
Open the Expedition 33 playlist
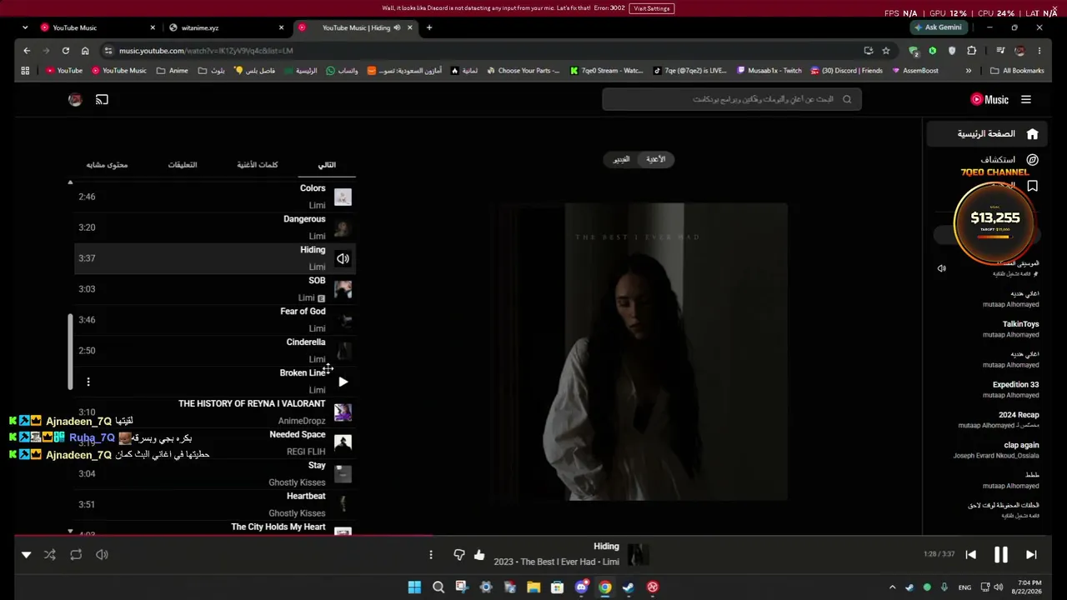1010,389
